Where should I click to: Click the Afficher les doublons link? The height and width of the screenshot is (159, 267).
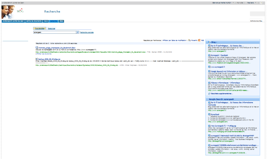(44, 54)
